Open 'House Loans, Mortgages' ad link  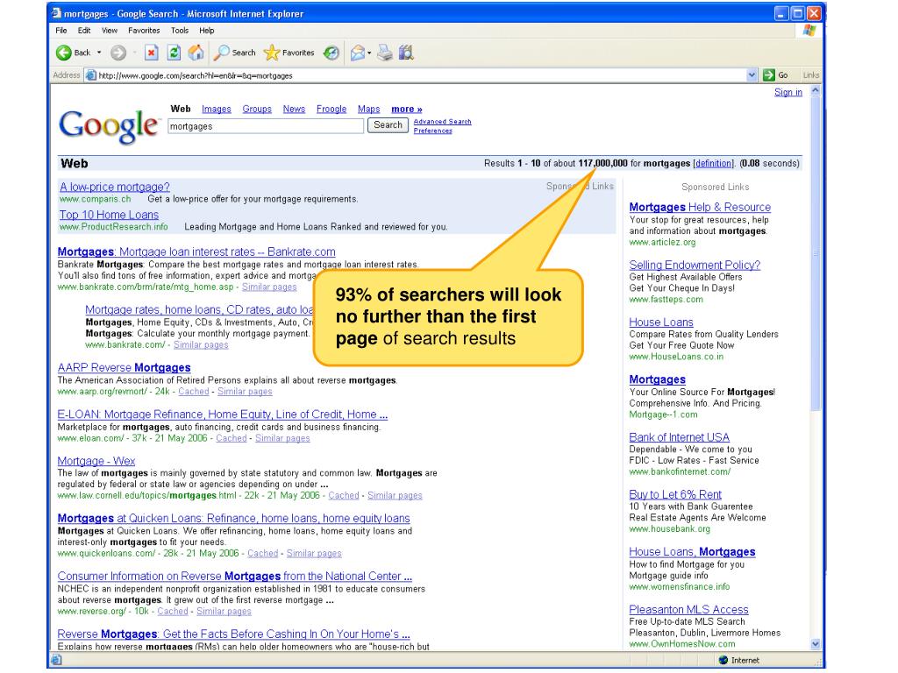coord(693,552)
